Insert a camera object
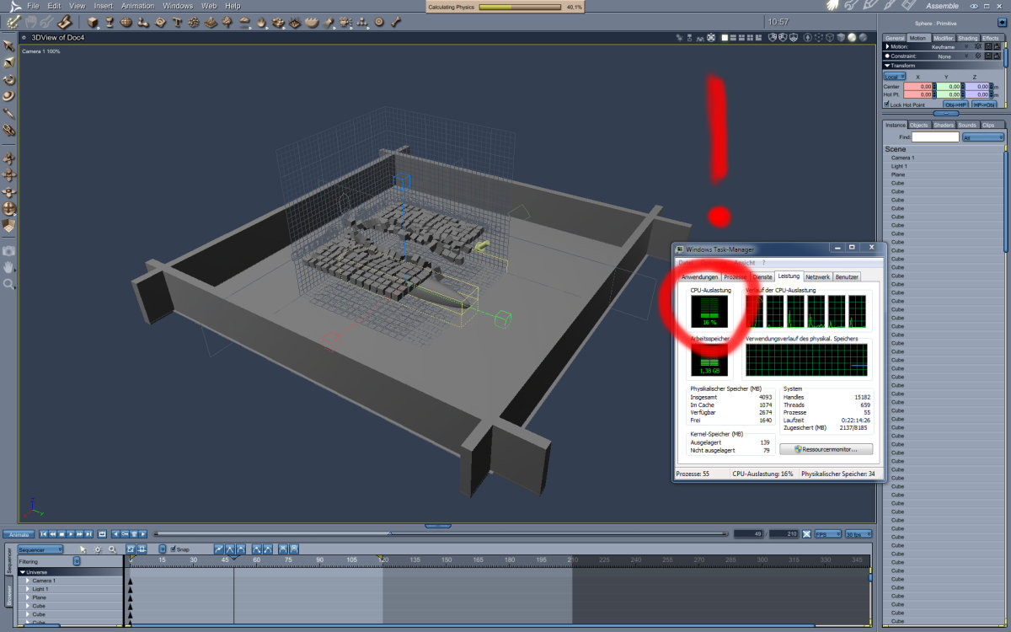The image size is (1011, 632). point(345,21)
